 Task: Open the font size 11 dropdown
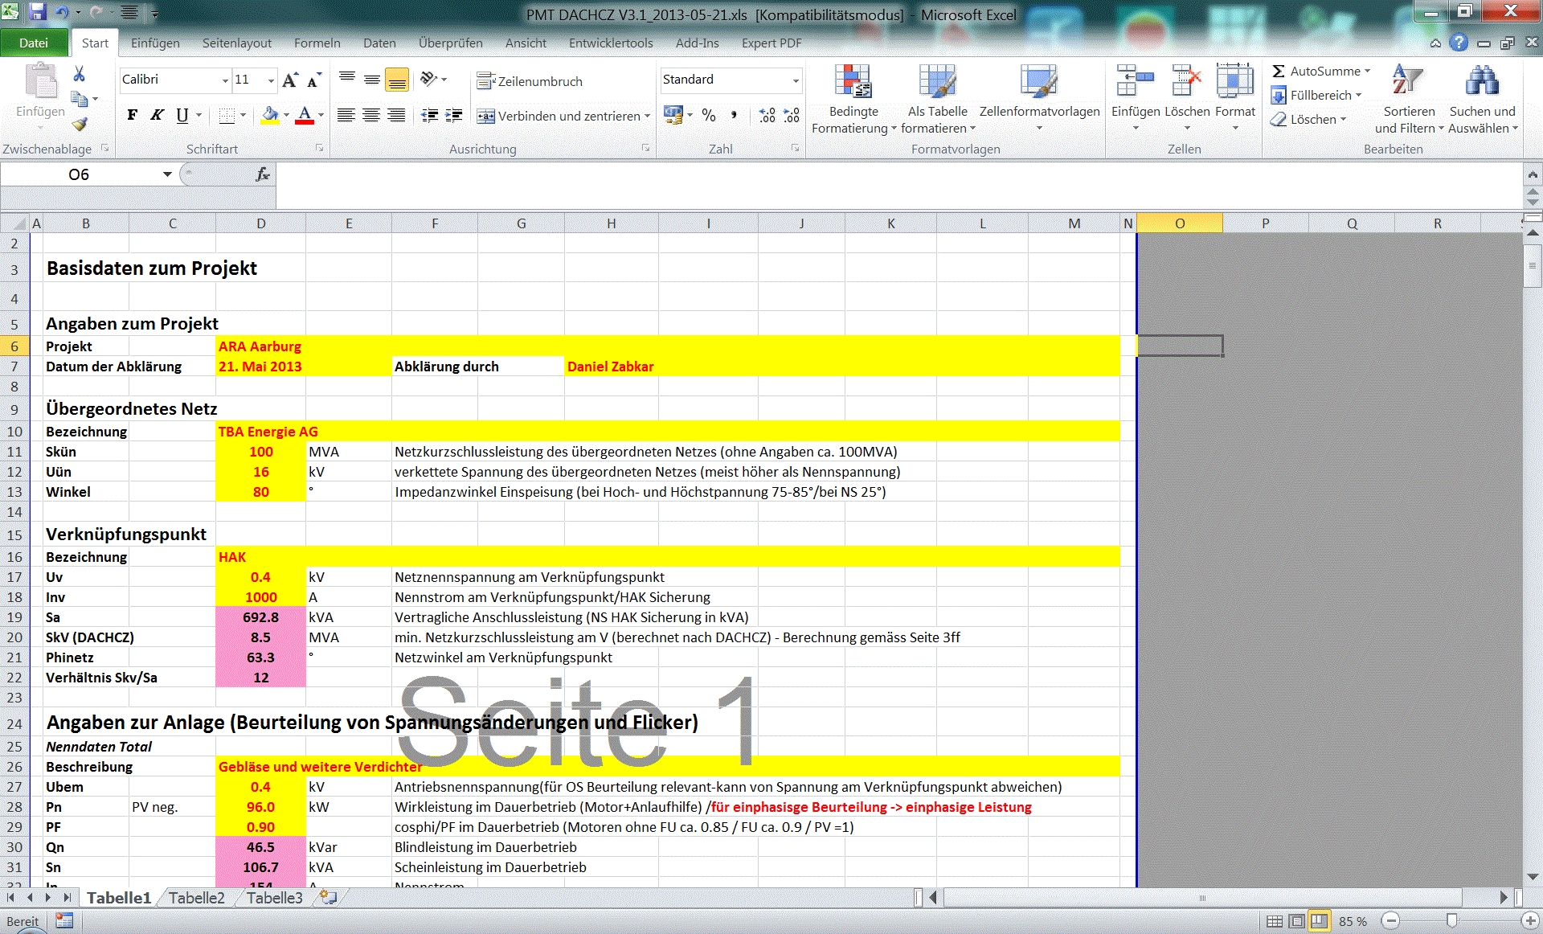[x=271, y=80]
